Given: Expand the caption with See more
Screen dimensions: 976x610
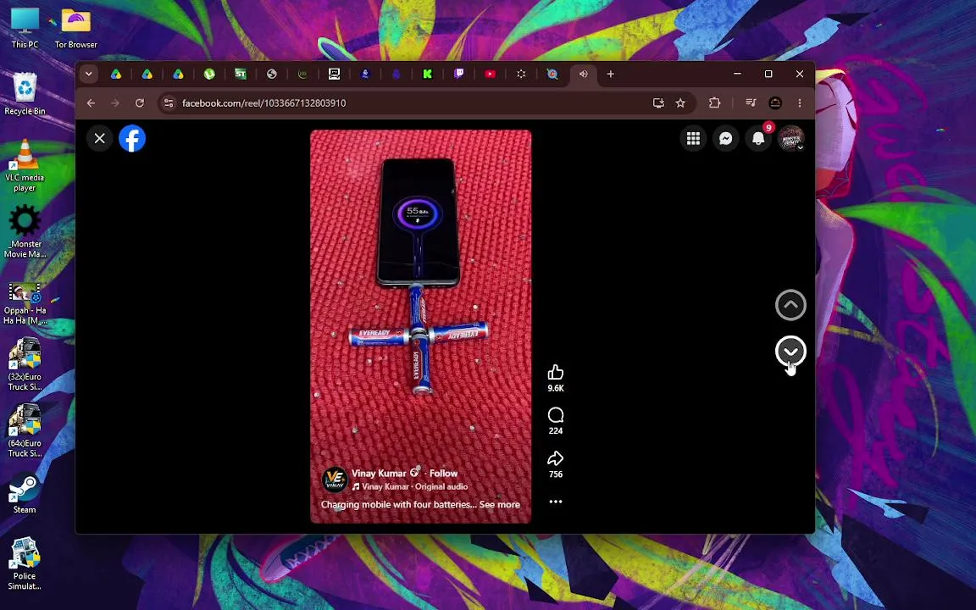Looking at the screenshot, I should point(499,504).
